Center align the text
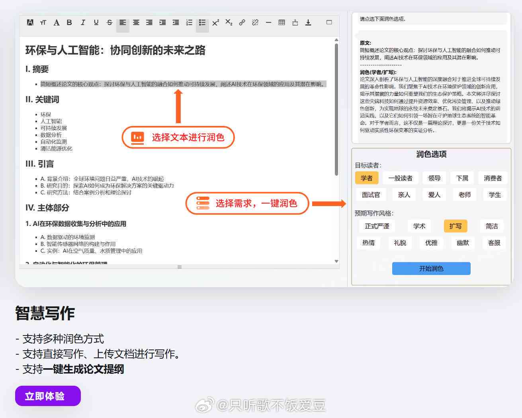 coord(136,23)
